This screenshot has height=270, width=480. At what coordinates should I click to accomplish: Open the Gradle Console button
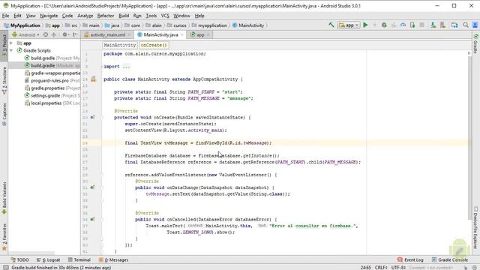click(450, 259)
